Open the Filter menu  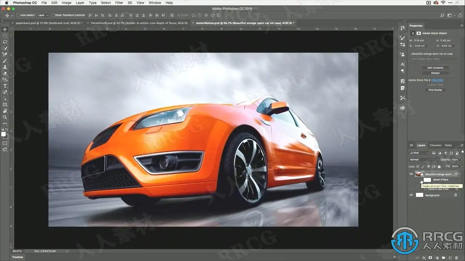click(x=119, y=3)
